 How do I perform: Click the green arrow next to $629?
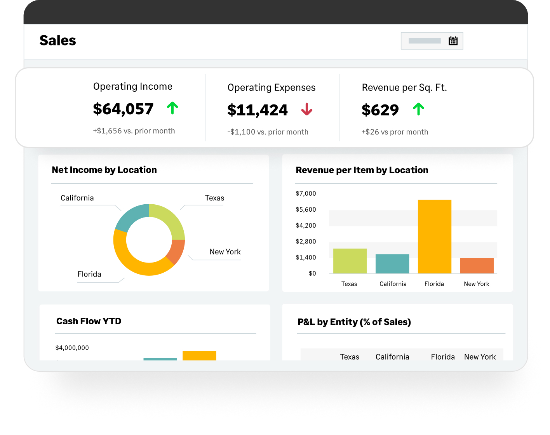click(x=418, y=109)
